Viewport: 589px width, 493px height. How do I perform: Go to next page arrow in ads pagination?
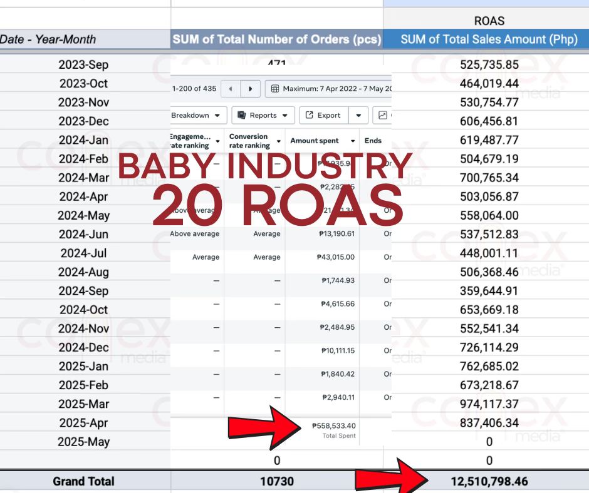pyautogui.click(x=251, y=89)
